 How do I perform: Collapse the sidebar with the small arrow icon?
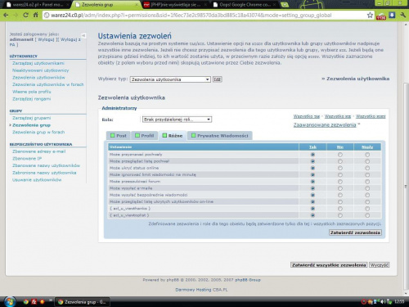[x=83, y=35]
